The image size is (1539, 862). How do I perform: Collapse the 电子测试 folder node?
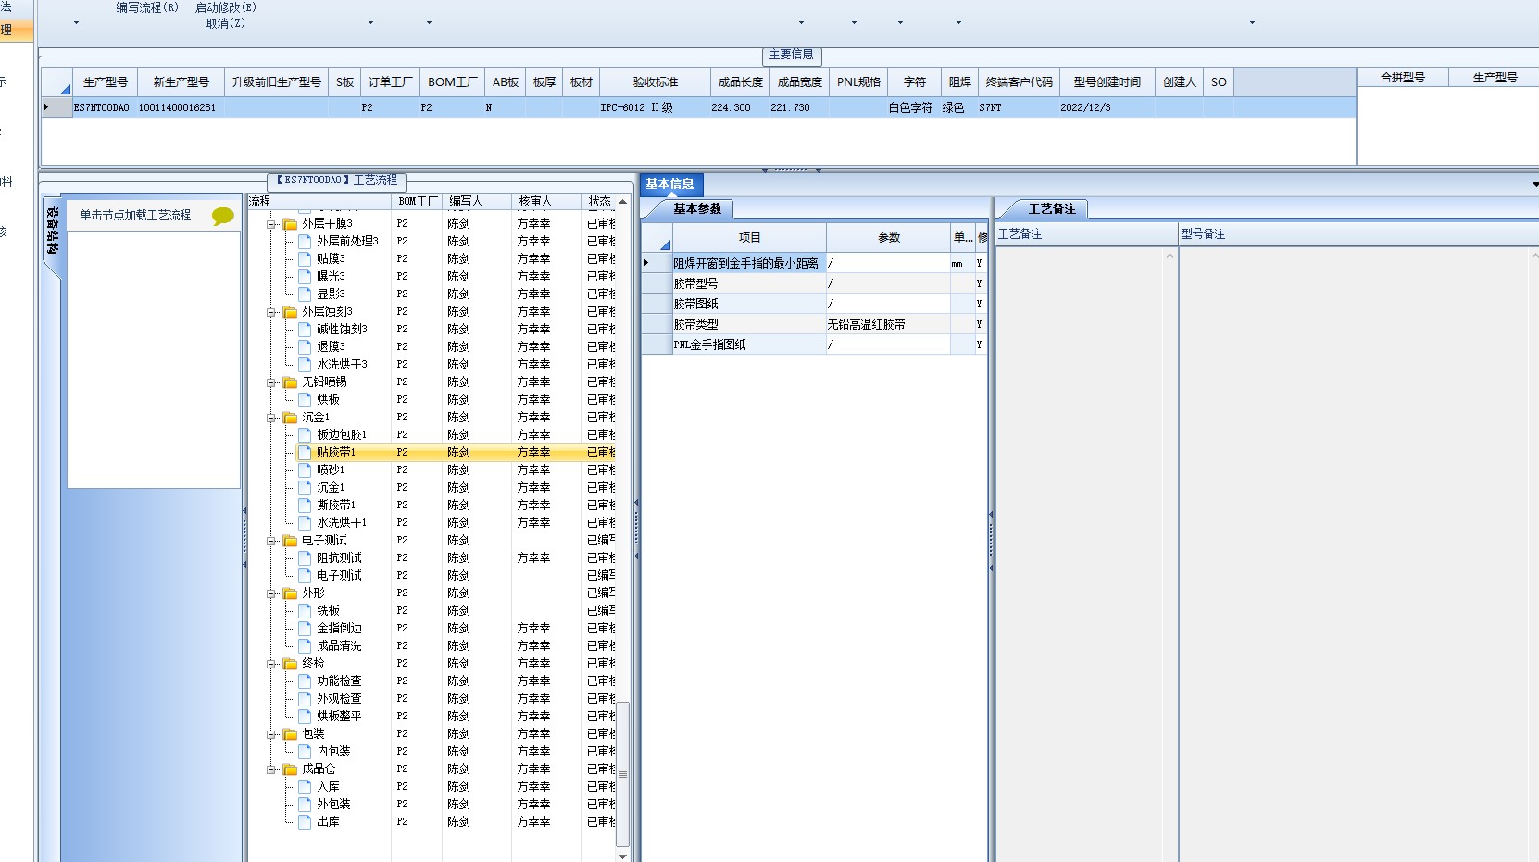(x=272, y=541)
